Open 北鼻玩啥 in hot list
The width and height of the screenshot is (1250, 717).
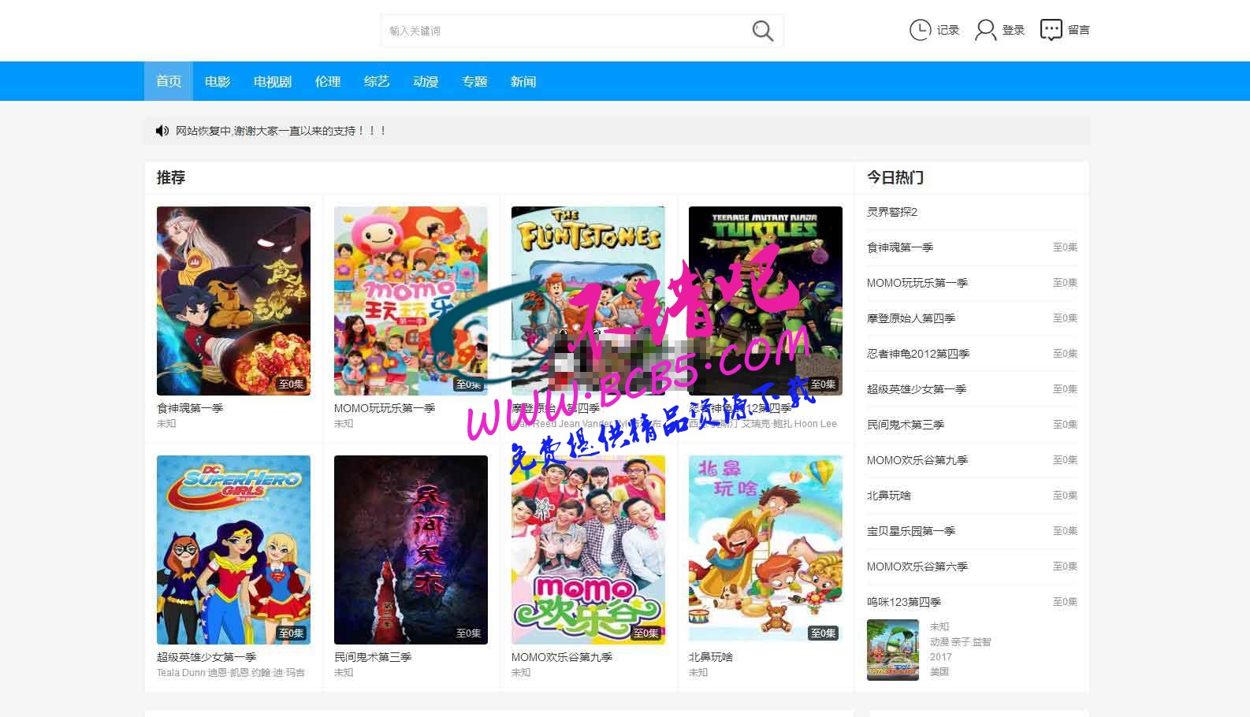tap(889, 496)
